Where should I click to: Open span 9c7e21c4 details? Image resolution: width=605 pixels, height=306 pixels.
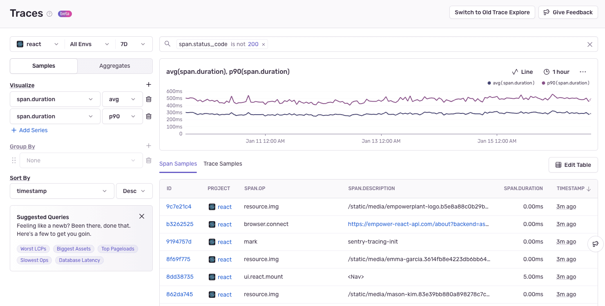179,206
